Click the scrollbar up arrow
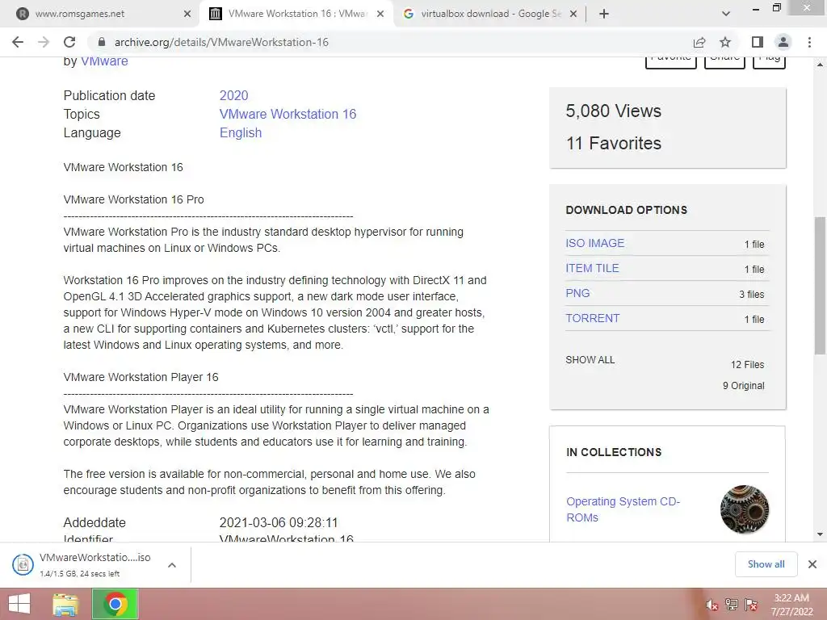The width and height of the screenshot is (827, 620). [820, 65]
